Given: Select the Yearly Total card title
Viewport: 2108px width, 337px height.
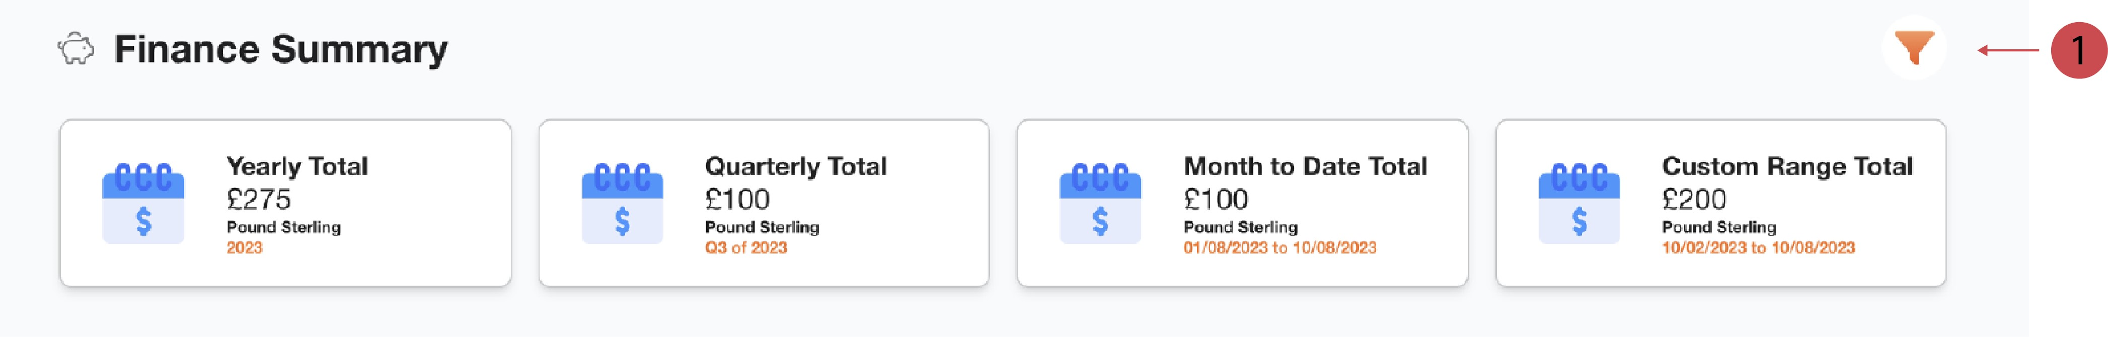Looking at the screenshot, I should point(297,166).
